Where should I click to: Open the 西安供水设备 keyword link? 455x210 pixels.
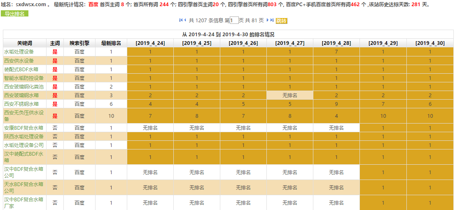coord(19,61)
